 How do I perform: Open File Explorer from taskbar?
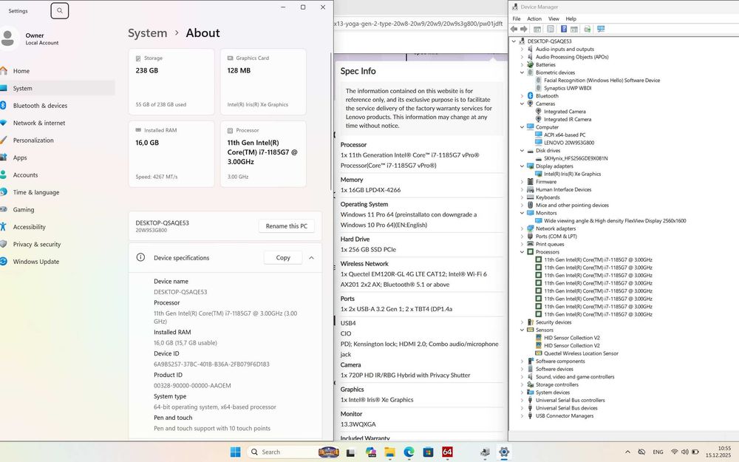389,452
